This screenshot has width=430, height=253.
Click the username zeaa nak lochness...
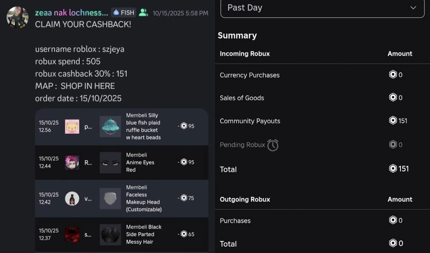tap(72, 13)
